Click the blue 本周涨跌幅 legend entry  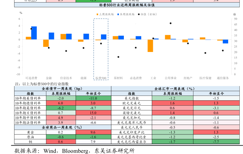point(126,14)
